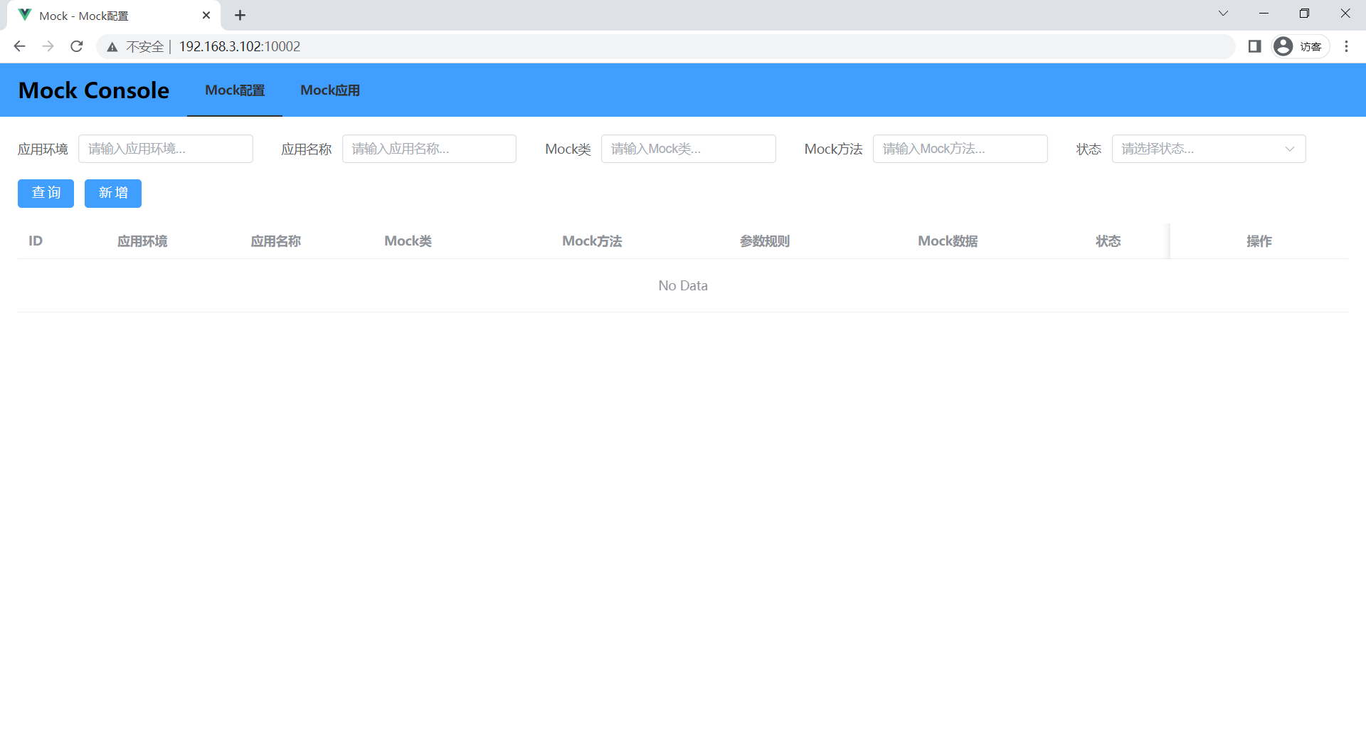The width and height of the screenshot is (1366, 733).
Task: Click the No Data placeholder text
Action: pyautogui.click(x=683, y=285)
